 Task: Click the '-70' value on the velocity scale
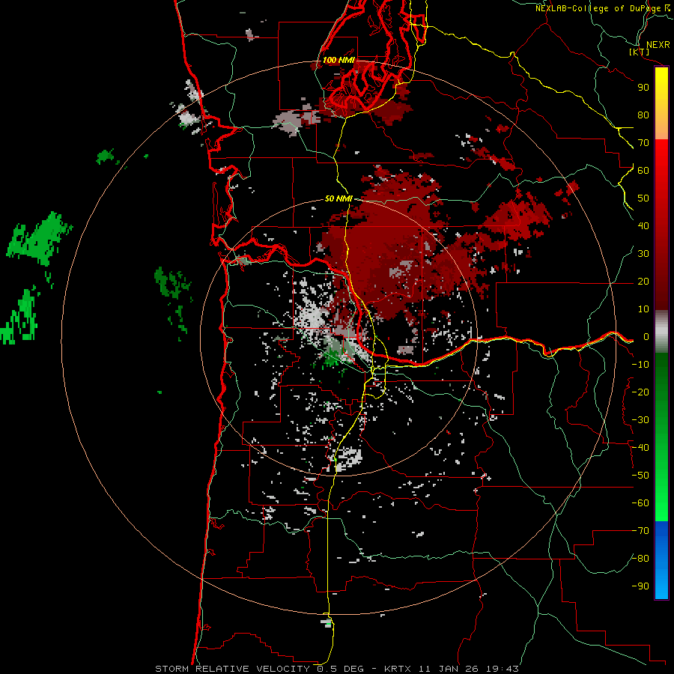640,531
